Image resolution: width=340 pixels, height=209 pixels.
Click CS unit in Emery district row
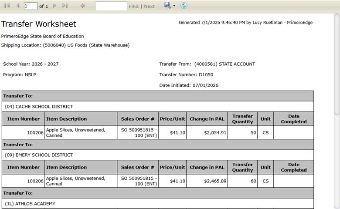pyautogui.click(x=265, y=181)
